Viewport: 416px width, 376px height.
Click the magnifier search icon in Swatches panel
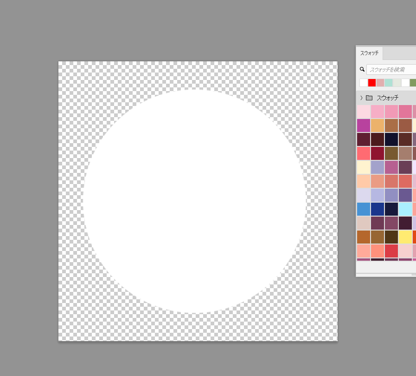coord(362,69)
